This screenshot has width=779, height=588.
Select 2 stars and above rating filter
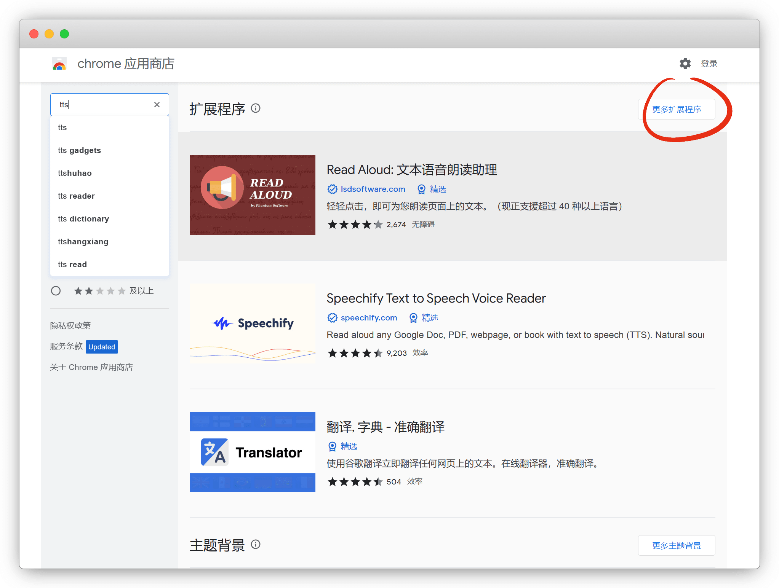click(56, 291)
